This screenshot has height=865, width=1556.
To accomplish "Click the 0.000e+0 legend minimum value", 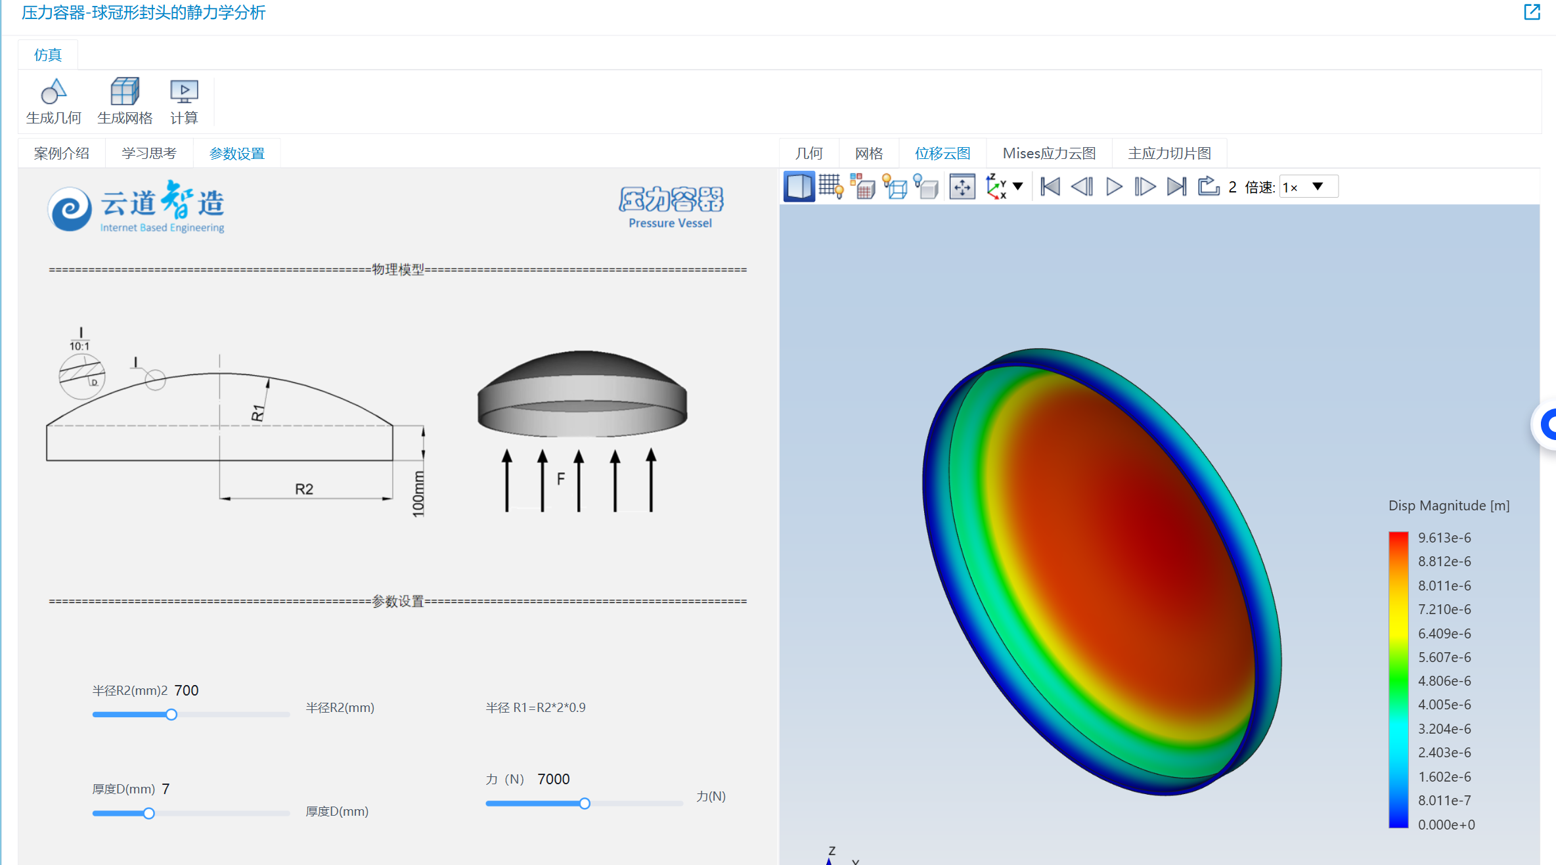I will click(x=1446, y=824).
